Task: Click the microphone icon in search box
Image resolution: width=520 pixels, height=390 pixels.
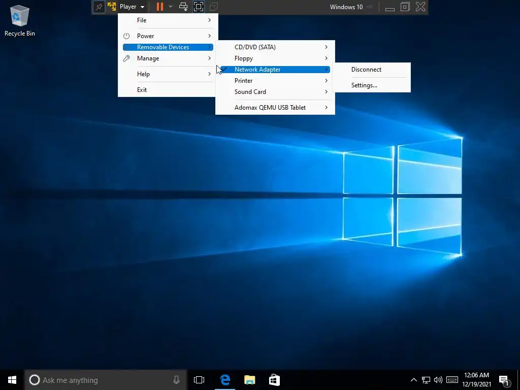Action: pos(176,380)
